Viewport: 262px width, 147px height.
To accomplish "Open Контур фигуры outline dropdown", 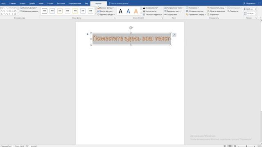I will coord(105,11).
